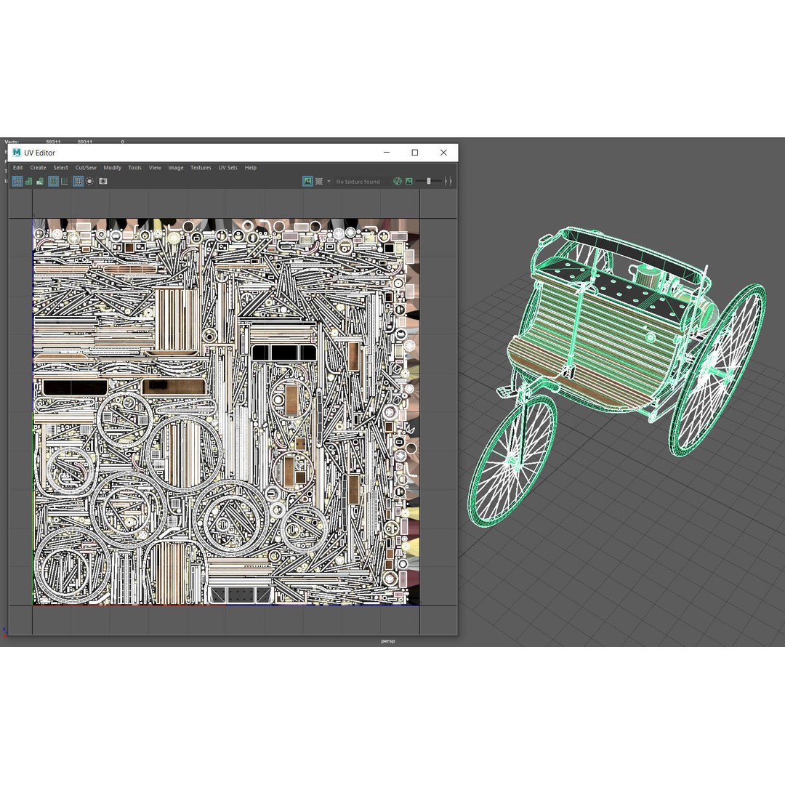Click the green sphere icon after the texture field
The image size is (785, 785).
398,181
